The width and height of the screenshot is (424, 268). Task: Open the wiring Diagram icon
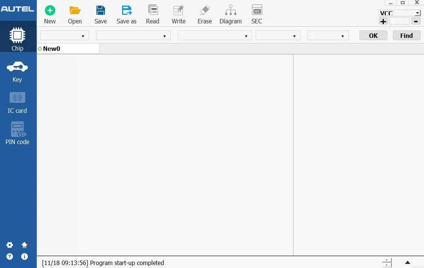[230, 11]
